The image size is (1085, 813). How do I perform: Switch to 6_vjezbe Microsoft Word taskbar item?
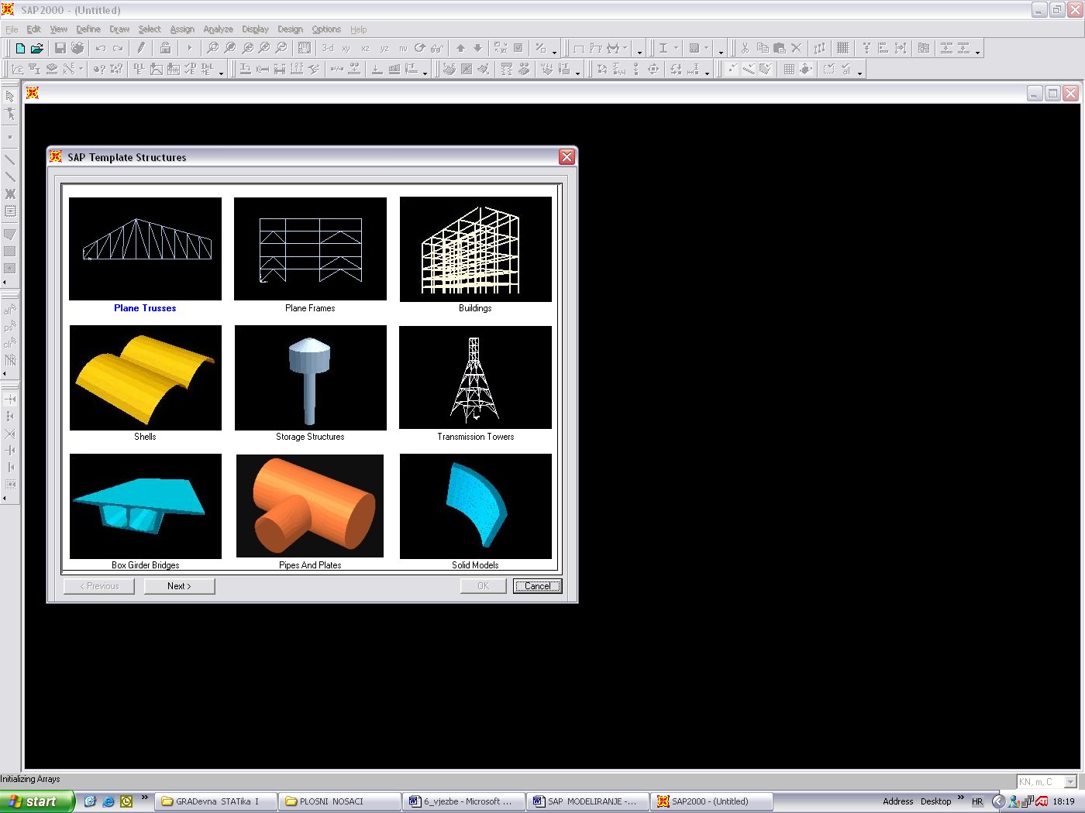464,801
